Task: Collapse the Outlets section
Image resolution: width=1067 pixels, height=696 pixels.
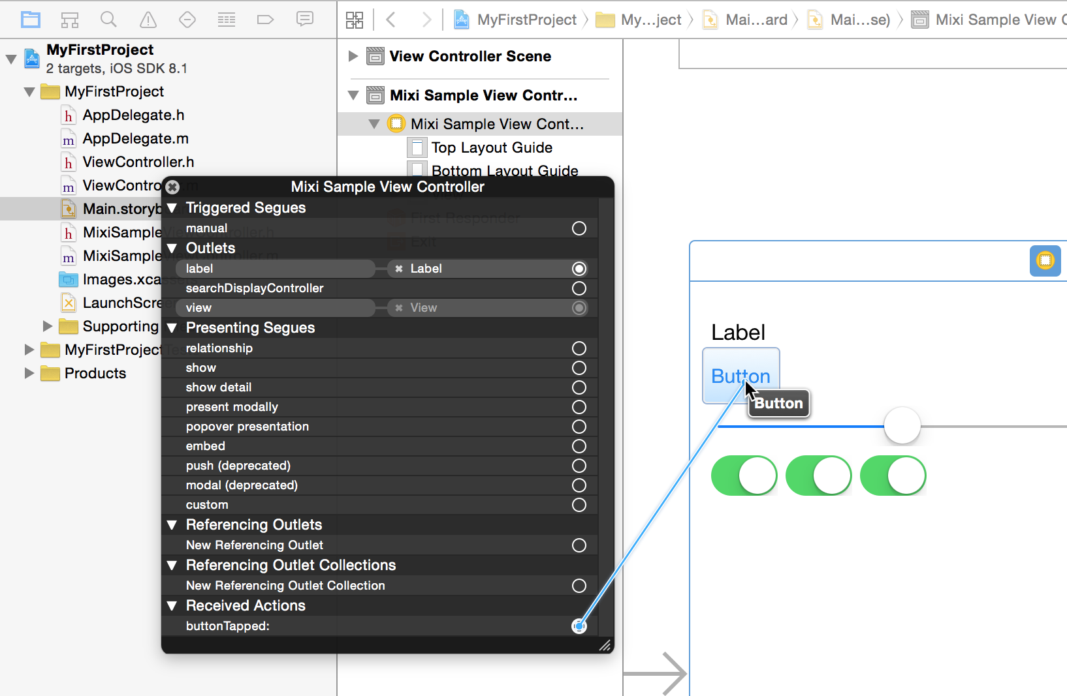Action: click(x=172, y=249)
